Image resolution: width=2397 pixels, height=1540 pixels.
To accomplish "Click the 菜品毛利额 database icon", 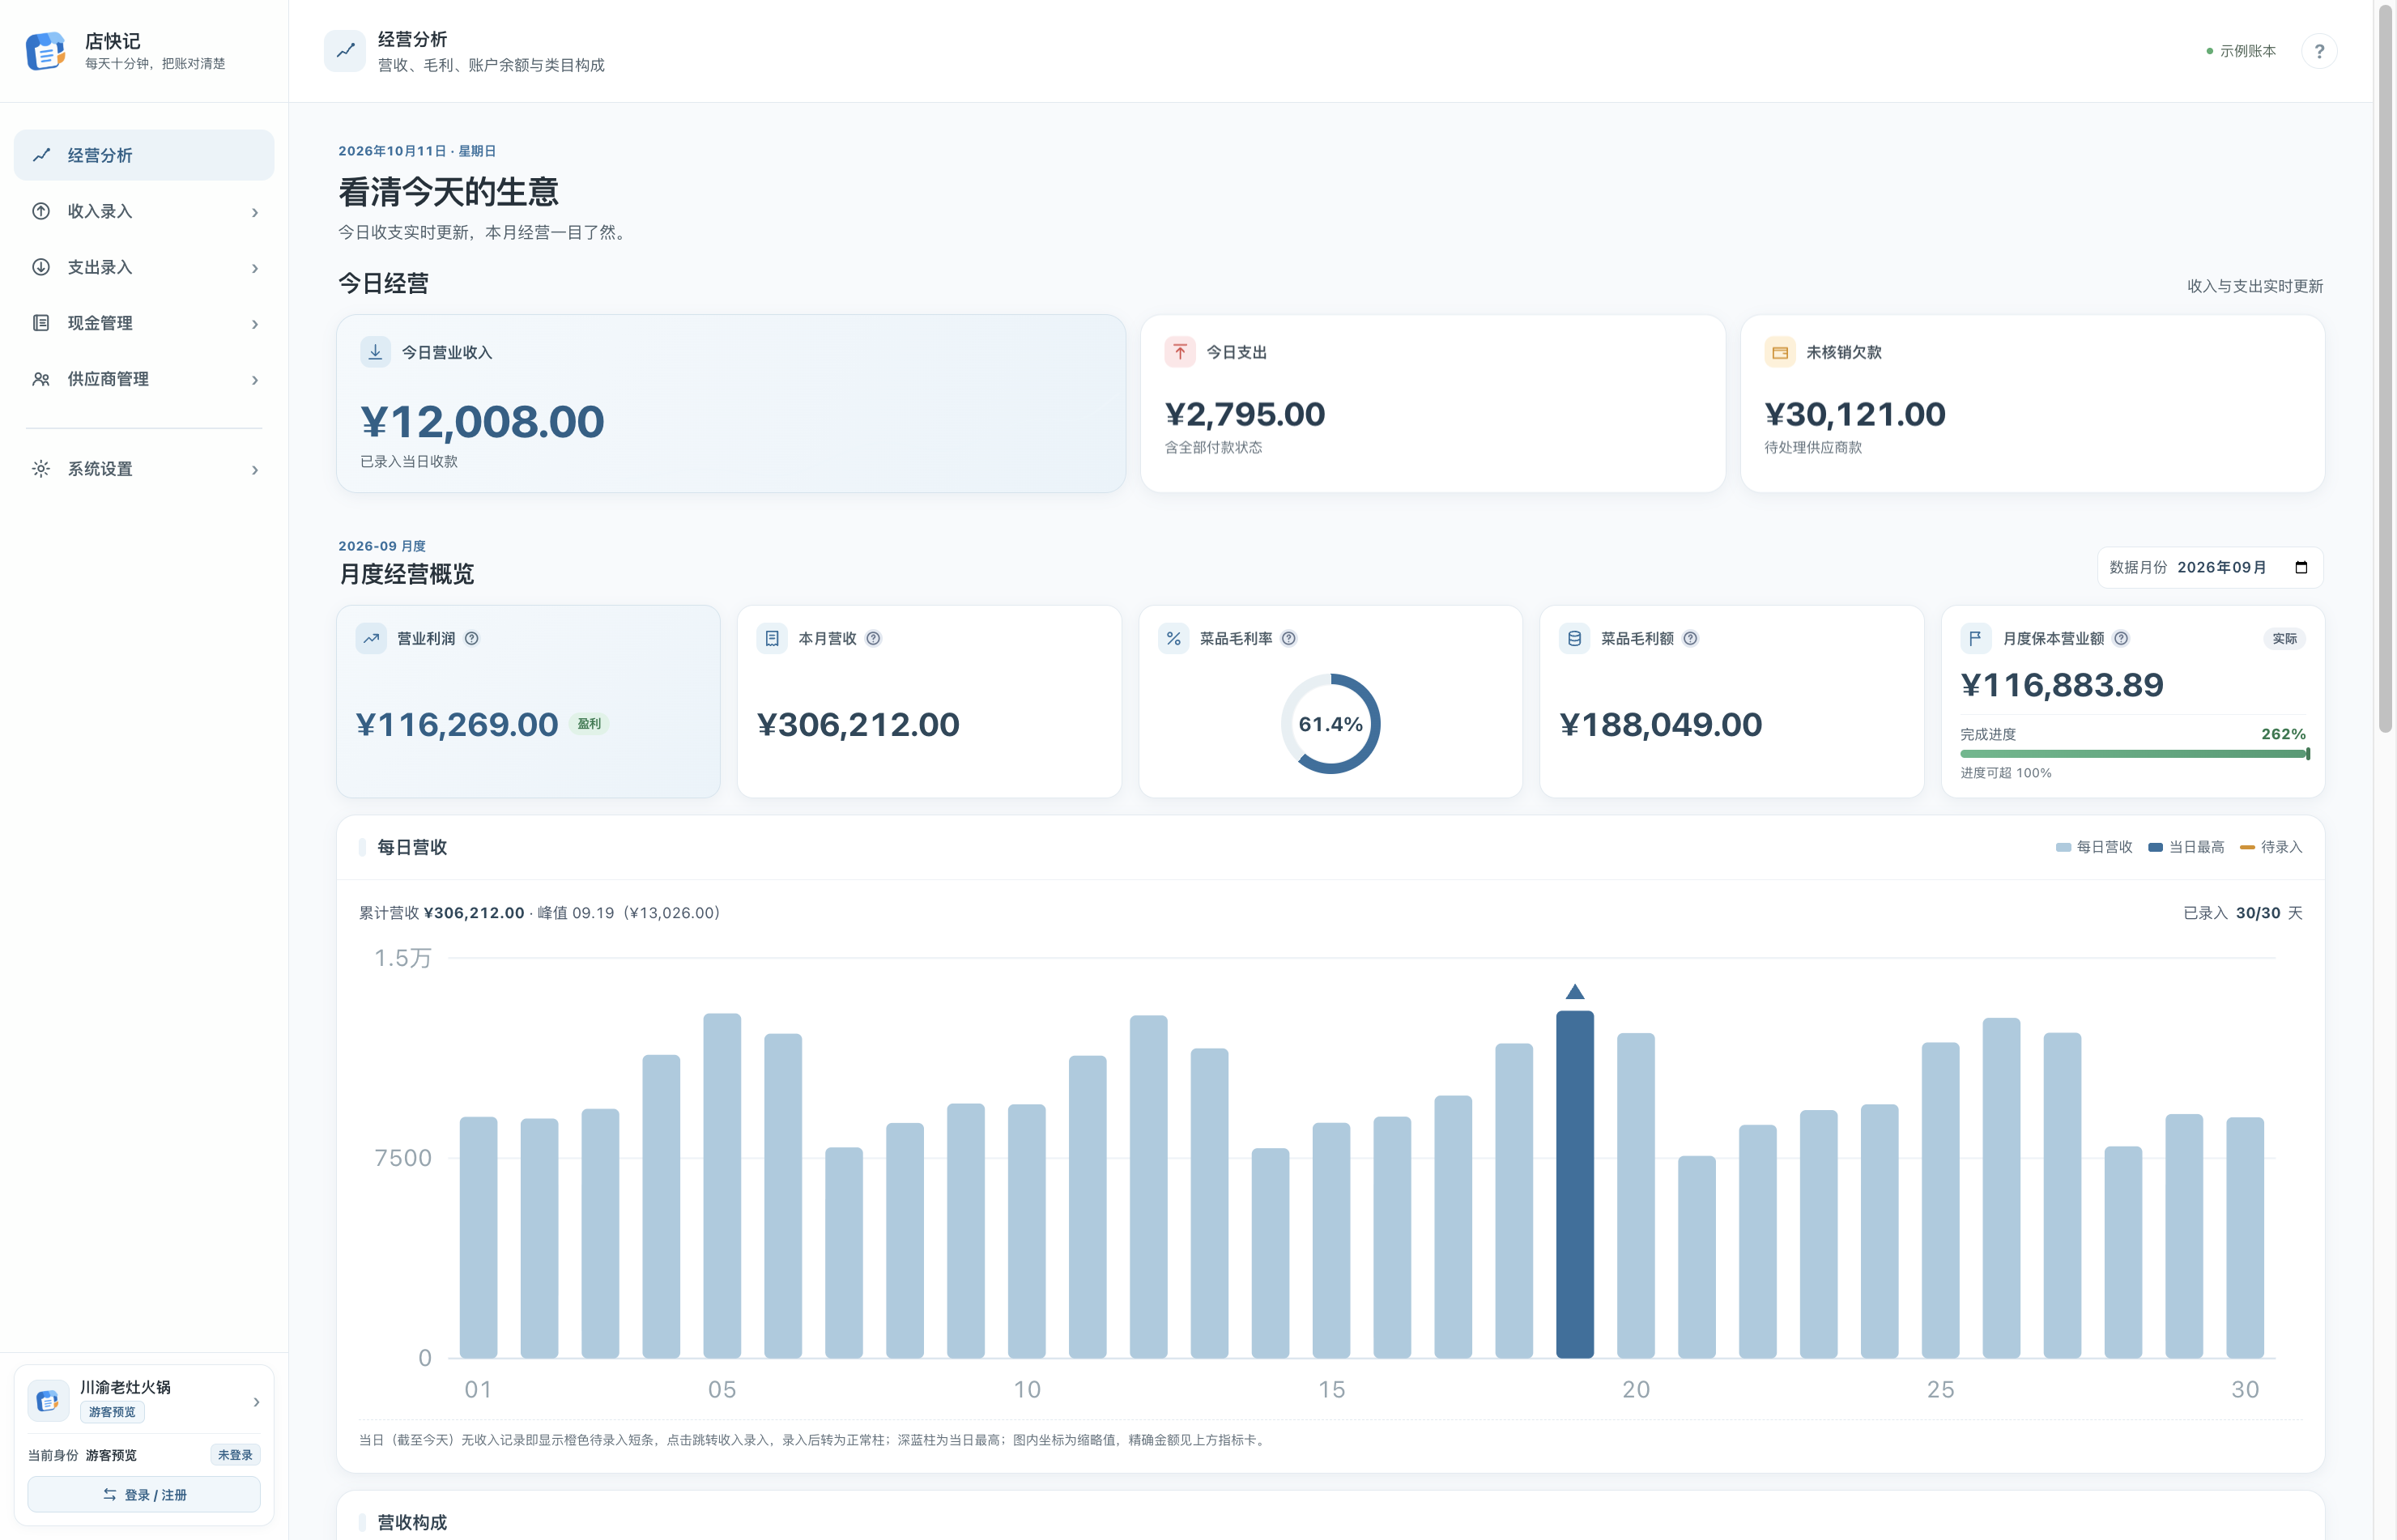I will coord(1575,638).
